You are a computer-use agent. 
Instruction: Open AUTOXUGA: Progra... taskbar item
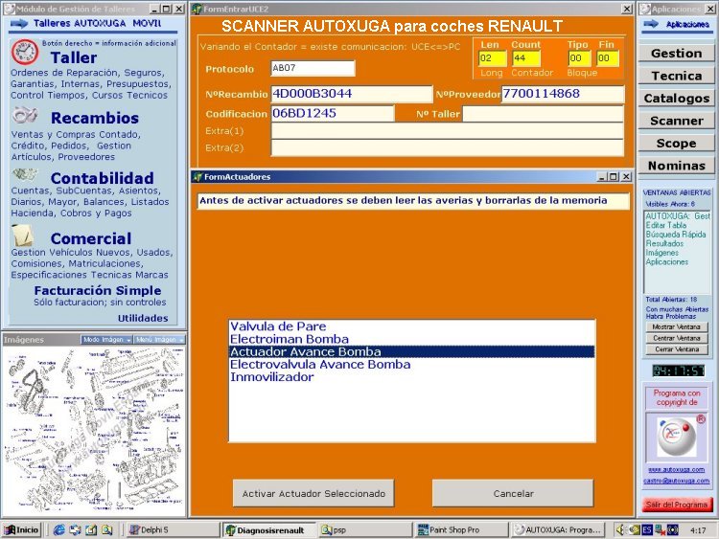pyautogui.click(x=558, y=529)
